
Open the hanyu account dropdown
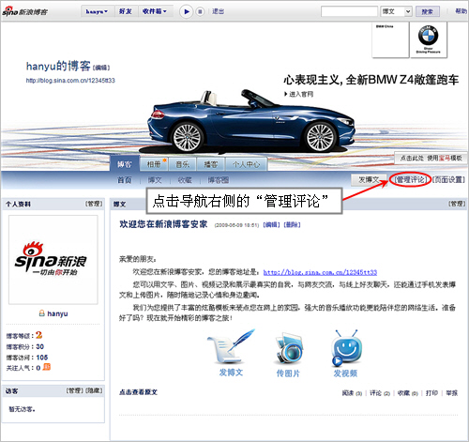pos(97,11)
